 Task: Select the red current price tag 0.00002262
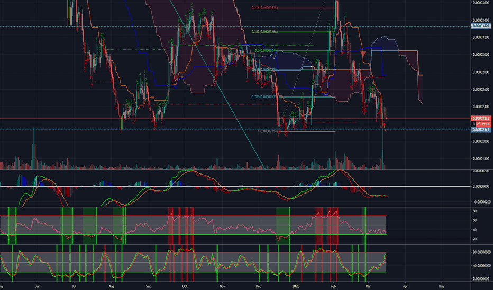(x=481, y=119)
